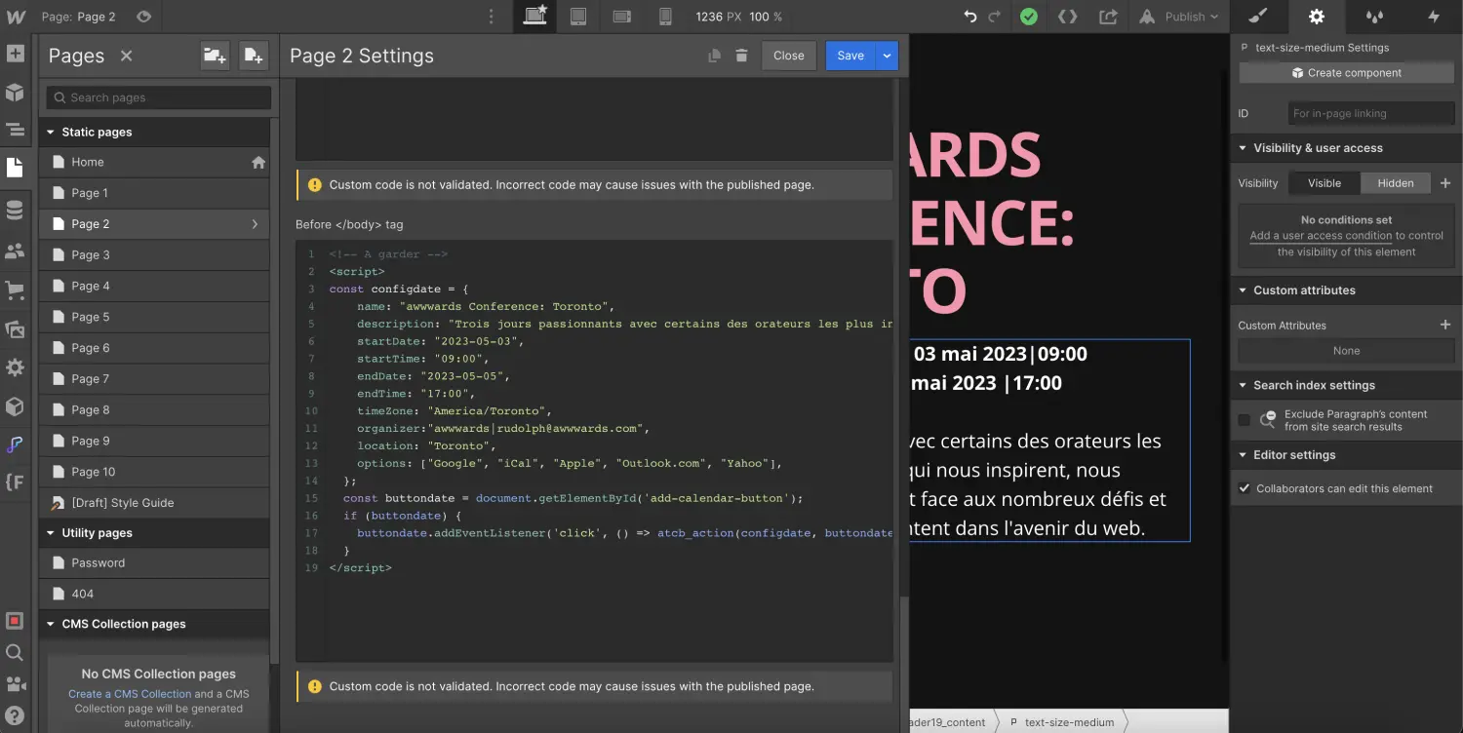
Task: Click the Save button
Action: pos(850,56)
